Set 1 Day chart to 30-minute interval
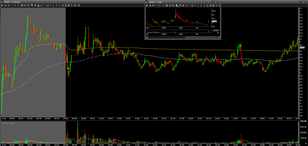 pos(210,5)
